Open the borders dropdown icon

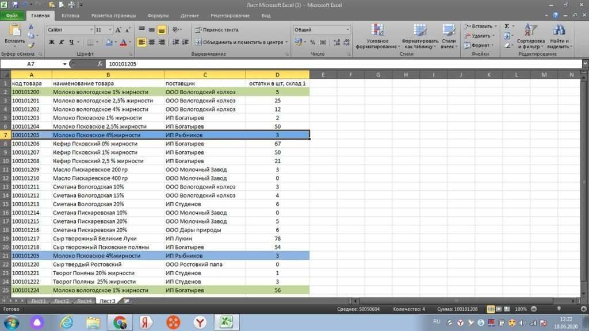[x=90, y=43]
